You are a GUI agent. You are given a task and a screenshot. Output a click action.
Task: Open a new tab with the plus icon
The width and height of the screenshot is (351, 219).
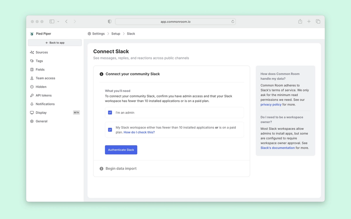tap(309, 22)
